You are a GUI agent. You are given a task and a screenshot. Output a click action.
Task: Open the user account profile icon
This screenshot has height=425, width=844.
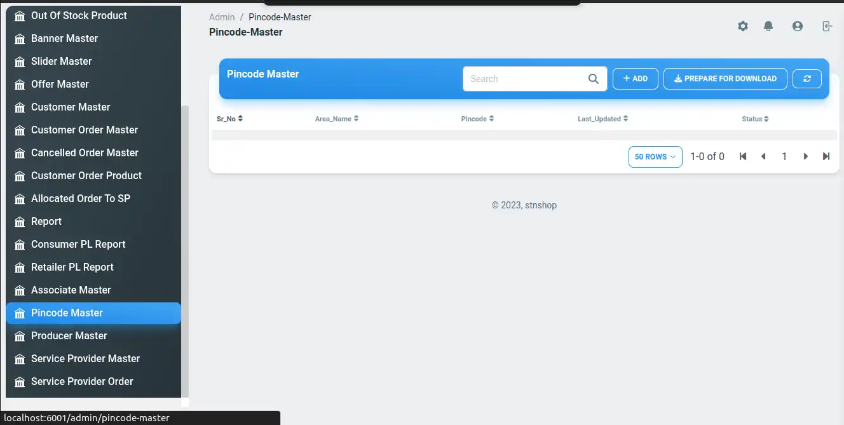(x=798, y=26)
